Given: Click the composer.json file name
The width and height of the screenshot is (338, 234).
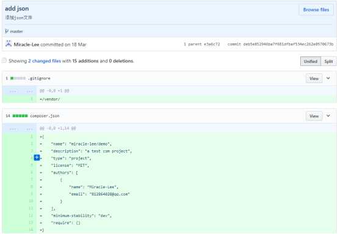Looking at the screenshot, I should (45, 116).
